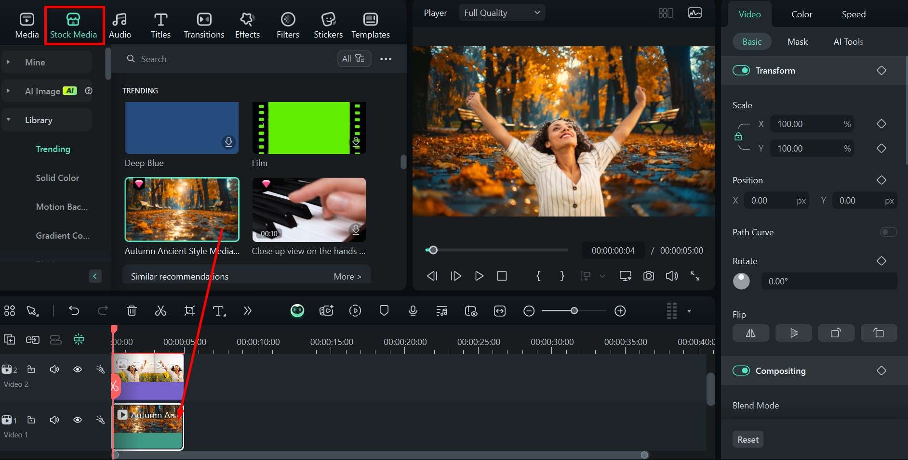Image resolution: width=908 pixels, height=460 pixels.
Task: Take a snapshot with the camera icon
Action: click(649, 276)
